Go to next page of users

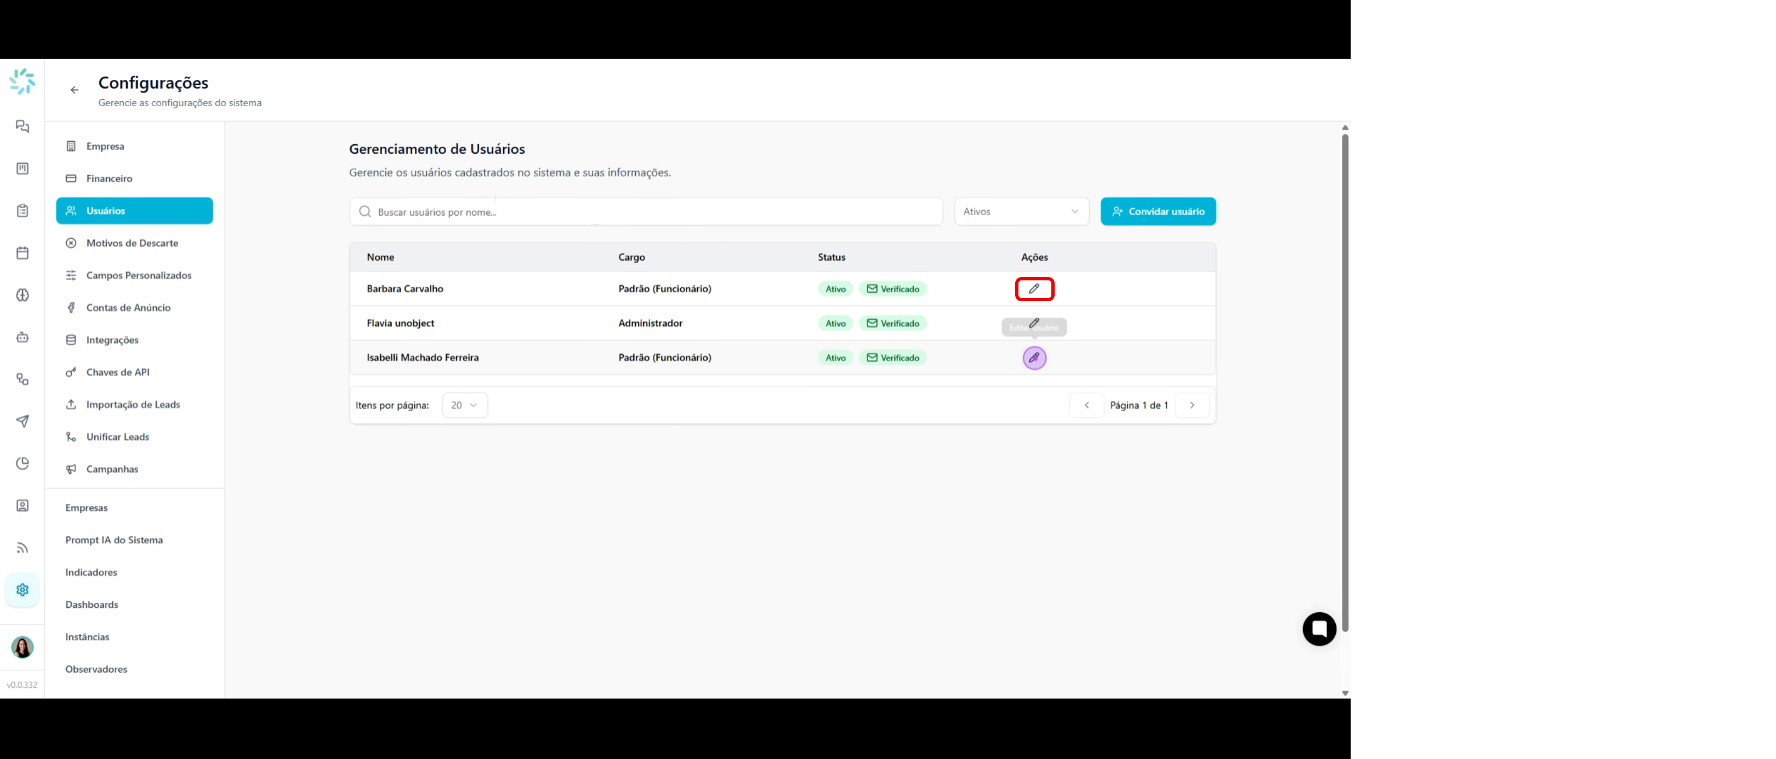[1191, 405]
